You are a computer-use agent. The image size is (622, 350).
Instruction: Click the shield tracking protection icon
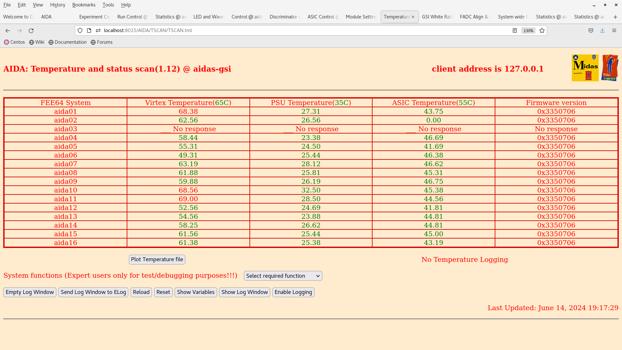[80, 30]
